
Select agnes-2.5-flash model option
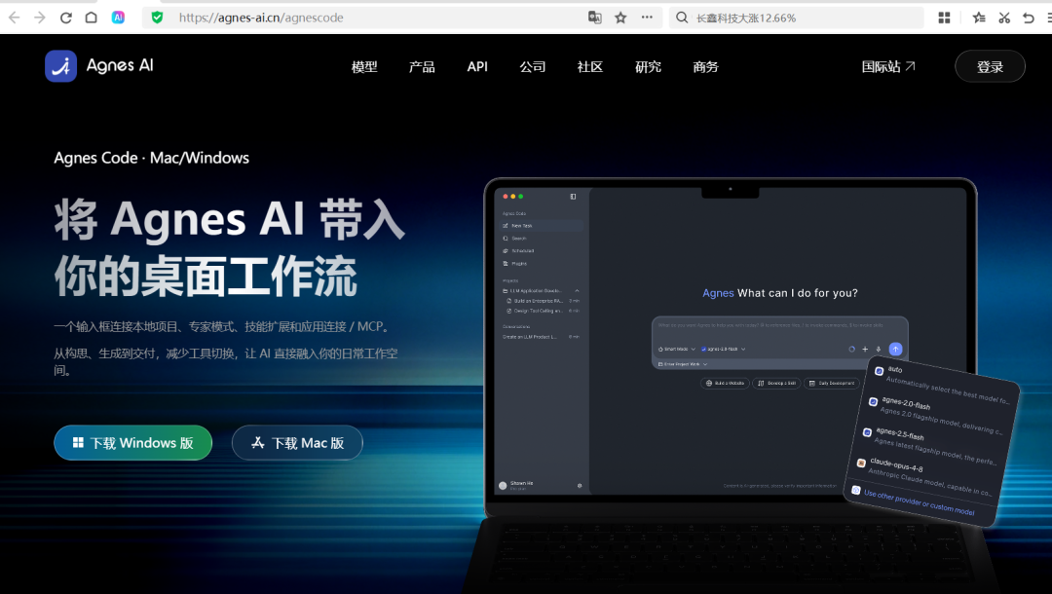pyautogui.click(x=930, y=445)
